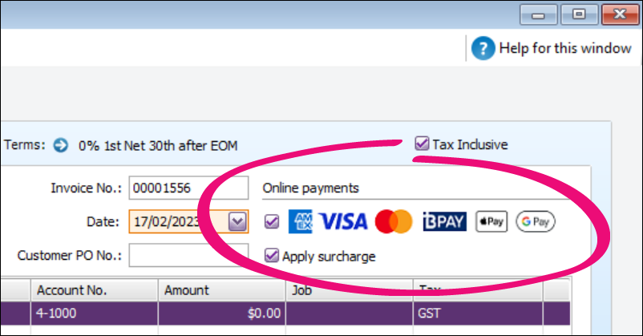Click into the Invoice No. field
643x336 pixels.
pyautogui.click(x=188, y=188)
